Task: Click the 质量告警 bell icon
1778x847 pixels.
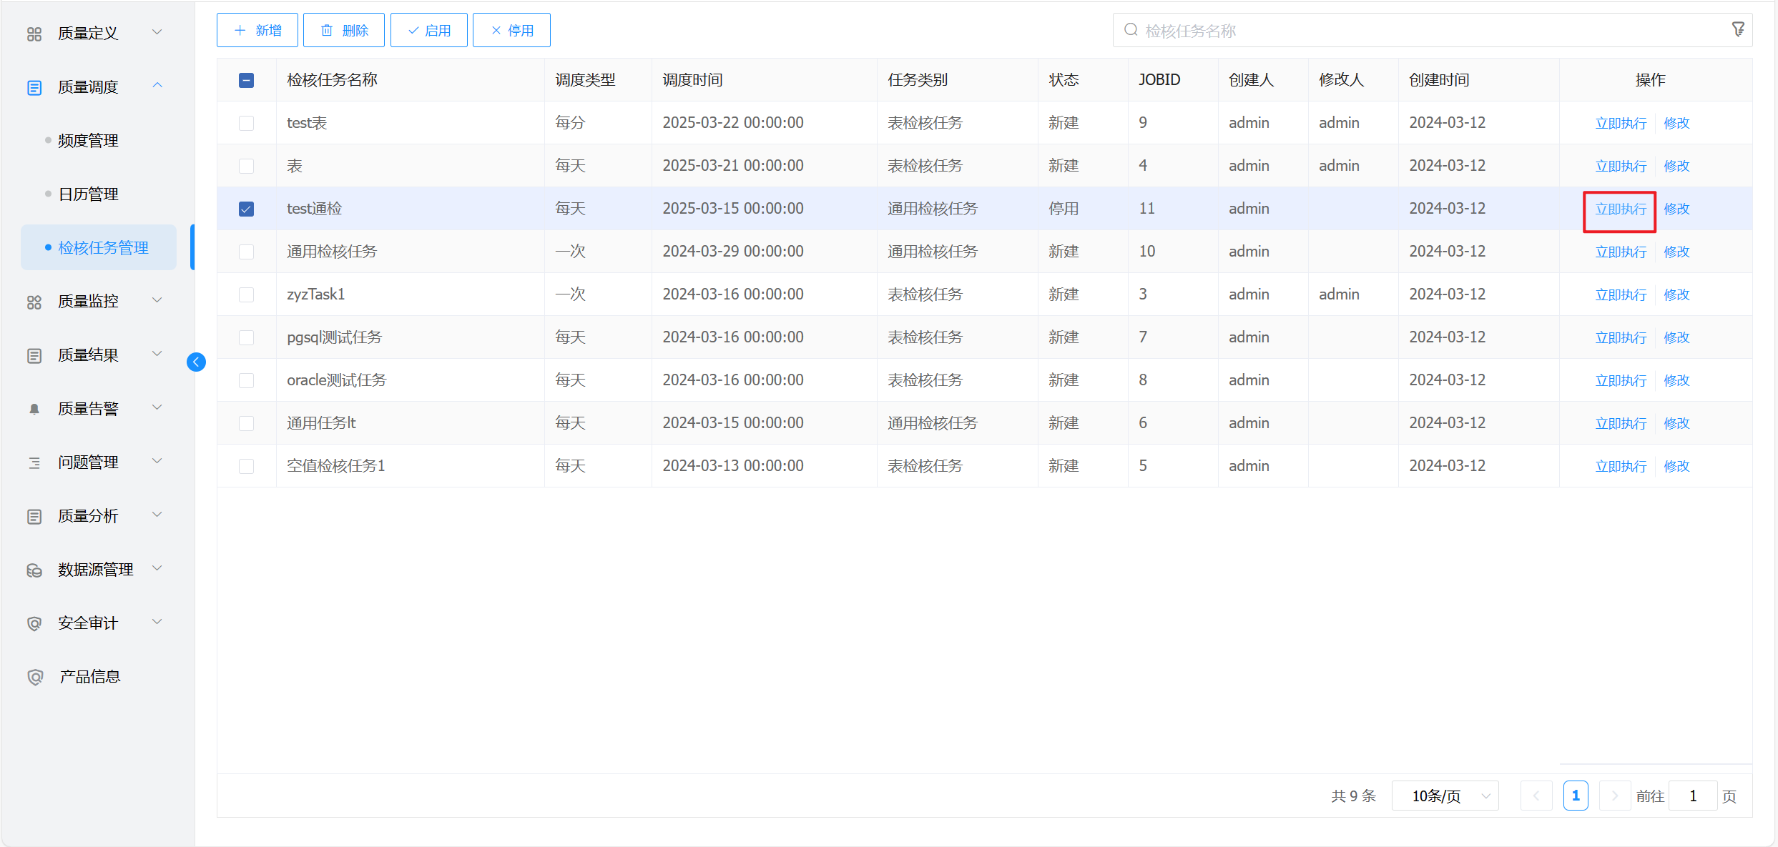Action: pyautogui.click(x=34, y=409)
